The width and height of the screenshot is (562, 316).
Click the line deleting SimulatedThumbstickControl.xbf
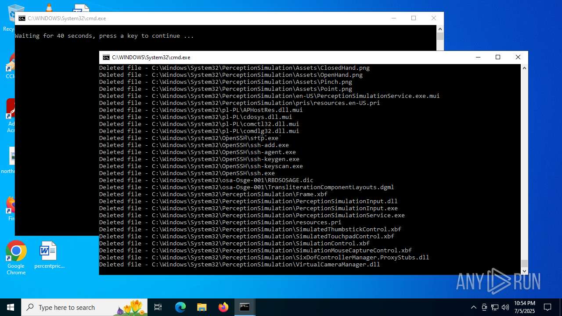tap(250, 230)
